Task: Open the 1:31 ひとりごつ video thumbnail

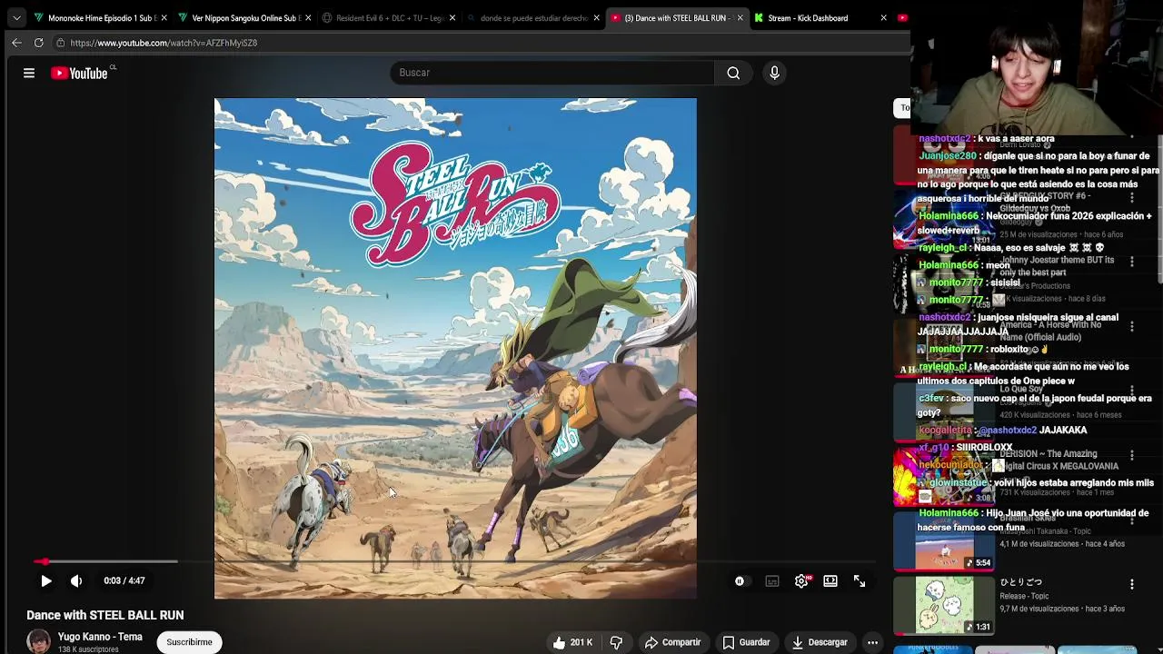Action: point(945,606)
